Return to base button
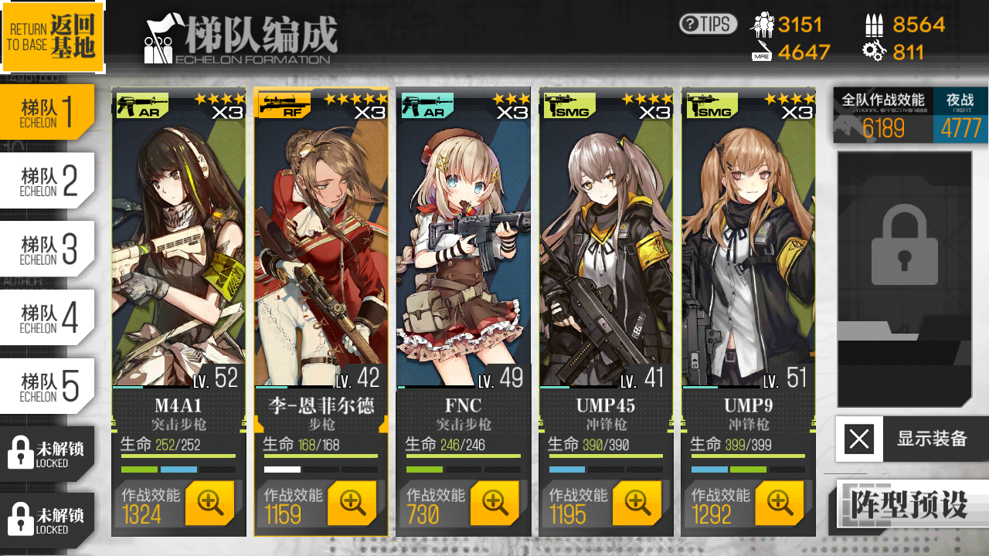The height and width of the screenshot is (556, 989). (x=53, y=37)
